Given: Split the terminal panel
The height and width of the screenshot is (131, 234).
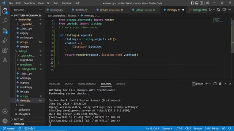Looking at the screenshot, I should pos(215,84).
